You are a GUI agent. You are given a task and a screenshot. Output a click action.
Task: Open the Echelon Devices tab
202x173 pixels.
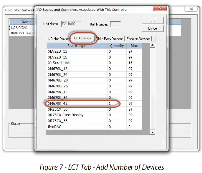(x=138, y=39)
